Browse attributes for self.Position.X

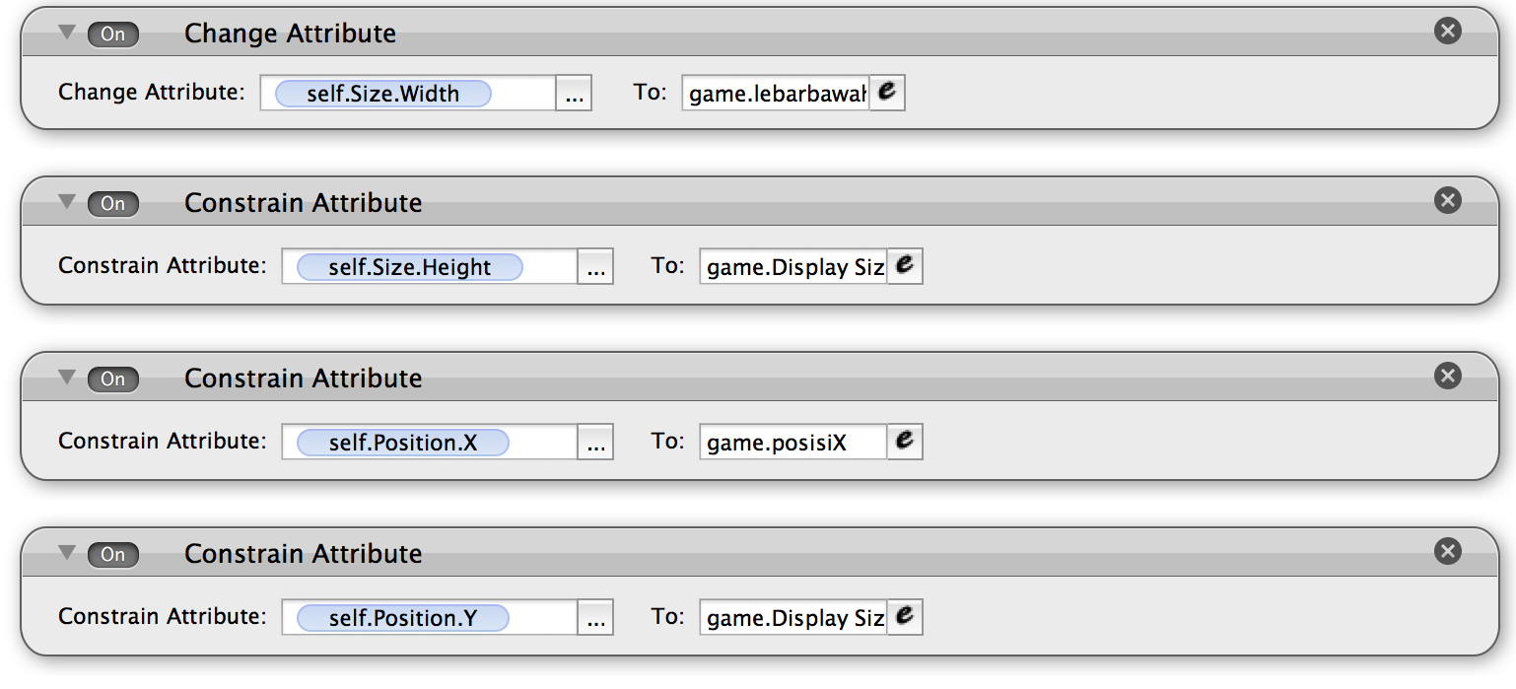[x=595, y=443]
